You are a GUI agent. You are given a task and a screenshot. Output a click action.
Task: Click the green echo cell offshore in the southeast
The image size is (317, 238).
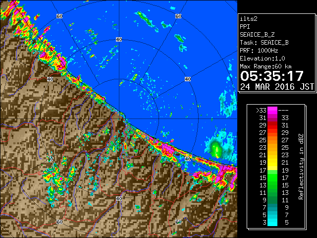click(x=216, y=149)
